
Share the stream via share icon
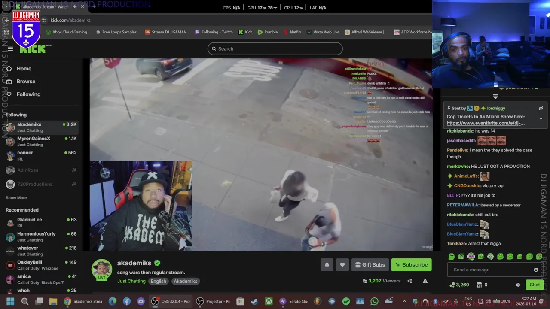(409, 281)
